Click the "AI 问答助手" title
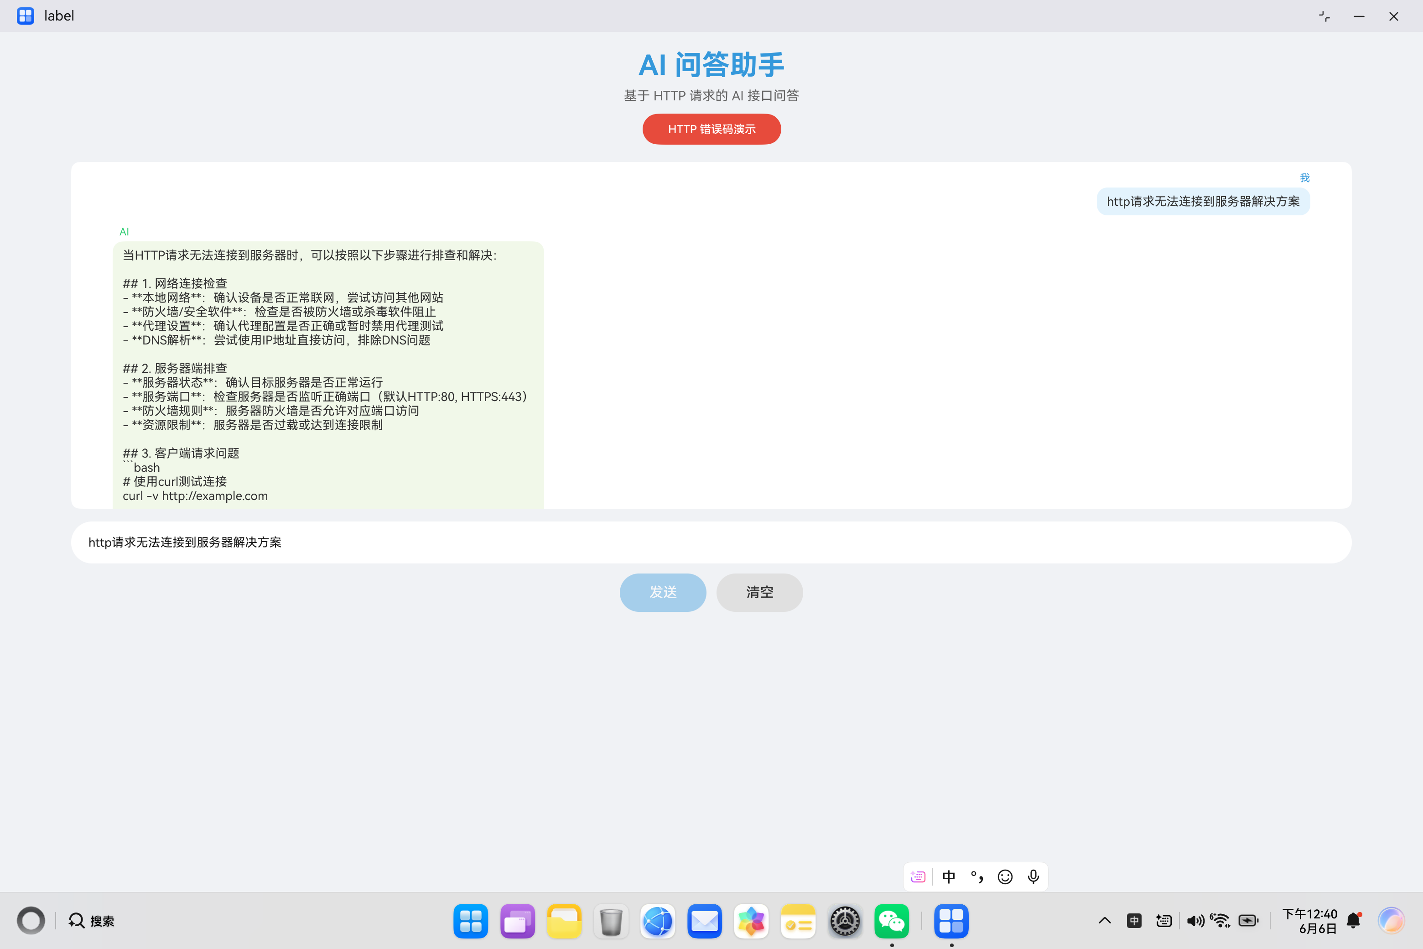 pos(711,64)
